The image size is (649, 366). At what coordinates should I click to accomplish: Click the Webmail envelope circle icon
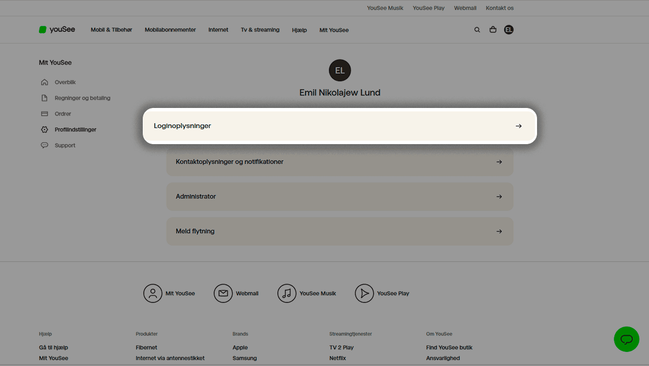[223, 293]
